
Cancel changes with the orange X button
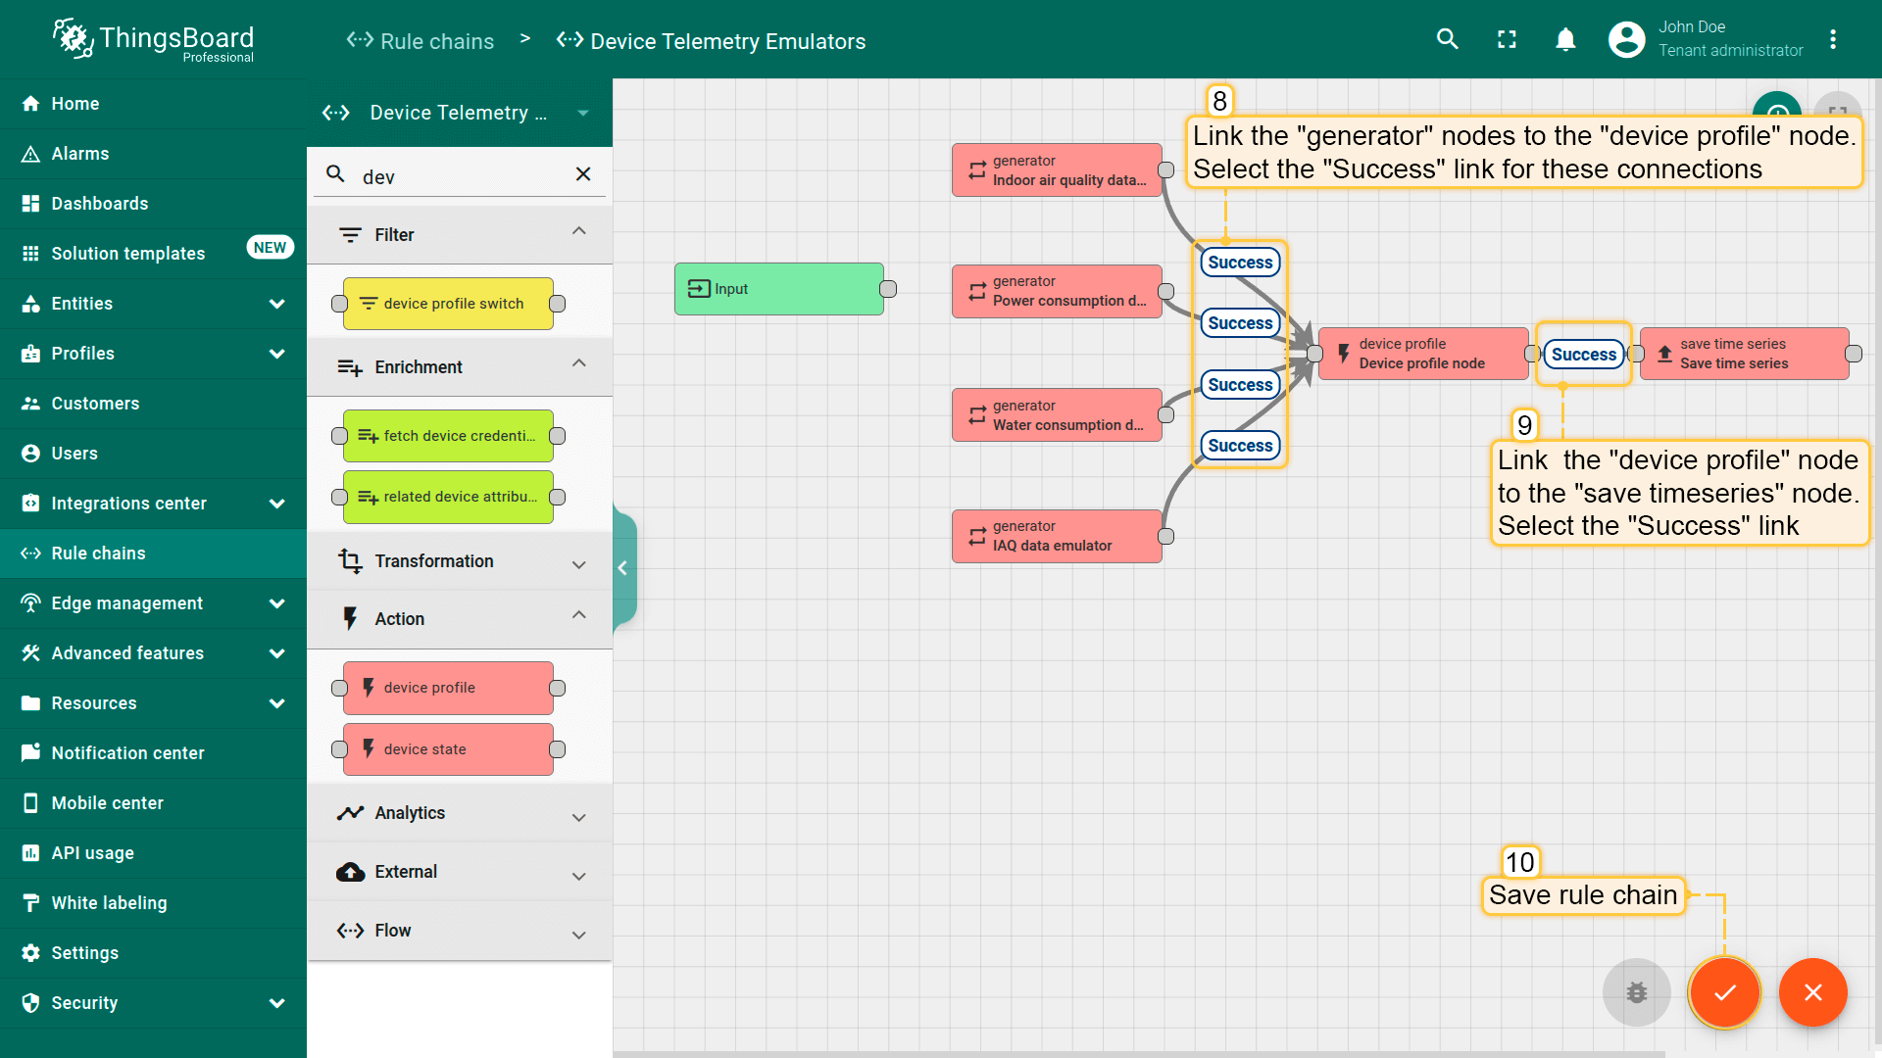1812,992
